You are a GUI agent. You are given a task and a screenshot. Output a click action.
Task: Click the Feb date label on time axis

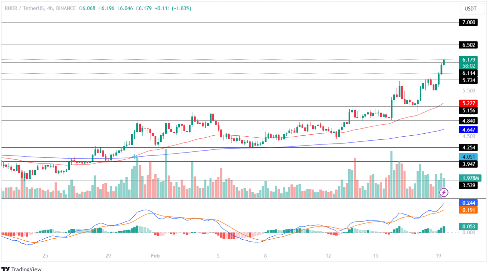click(x=155, y=255)
